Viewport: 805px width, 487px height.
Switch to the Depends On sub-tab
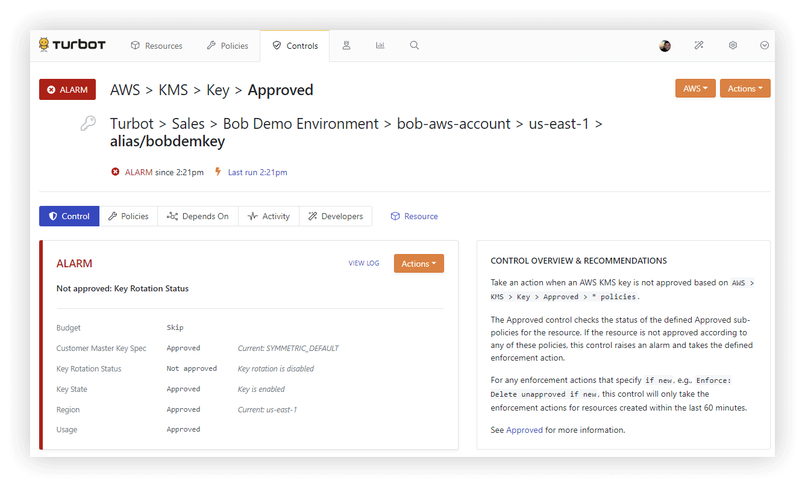198,216
